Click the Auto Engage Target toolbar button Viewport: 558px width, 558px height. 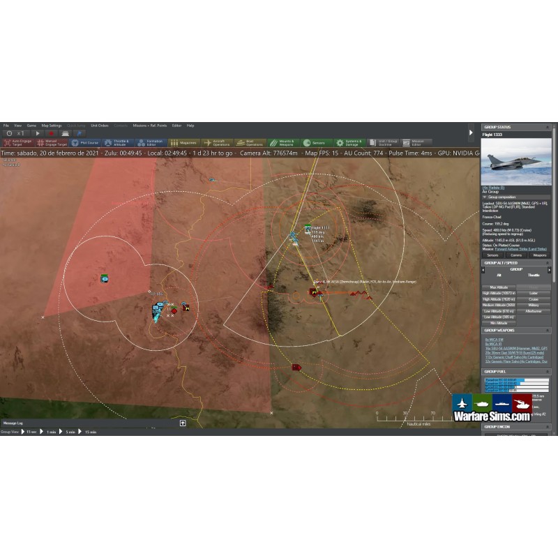[x=17, y=142]
